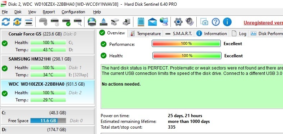Open the Configuration menu
Viewport: 283px width, 134px height.
pyautogui.click(x=73, y=12)
